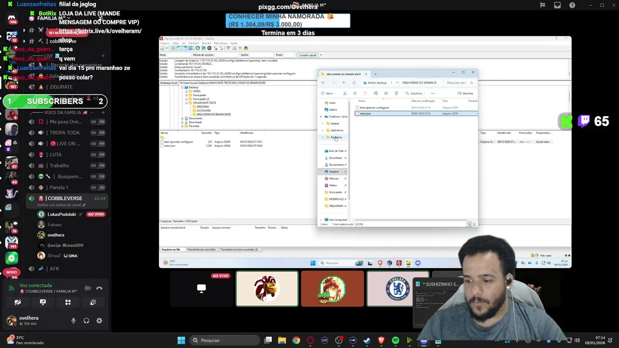Viewport: 619px width, 348px height.
Task: Select SPAWN RATE TESTE folder in FileZilla tree
Action: pos(205,103)
